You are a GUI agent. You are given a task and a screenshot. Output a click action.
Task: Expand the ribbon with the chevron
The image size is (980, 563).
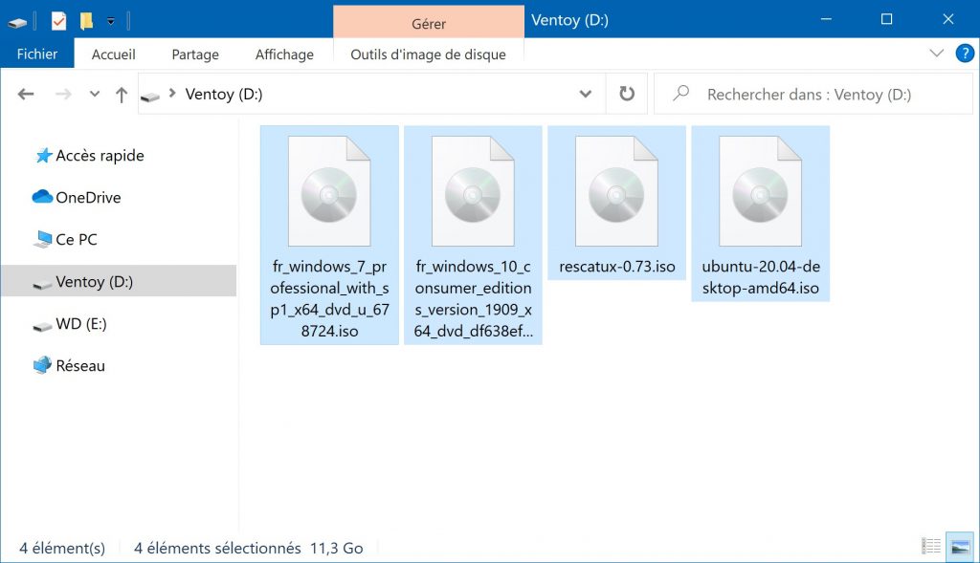tap(936, 54)
